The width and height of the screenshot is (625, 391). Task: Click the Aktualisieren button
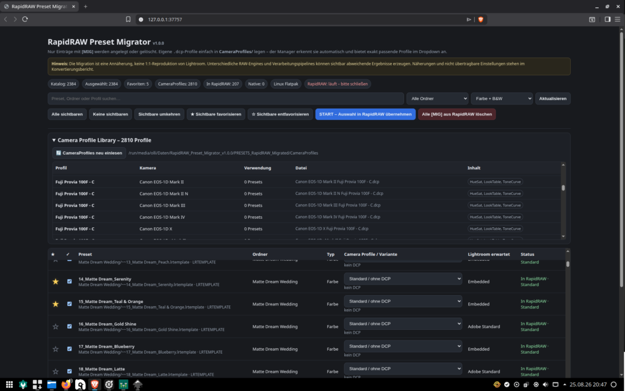(553, 98)
